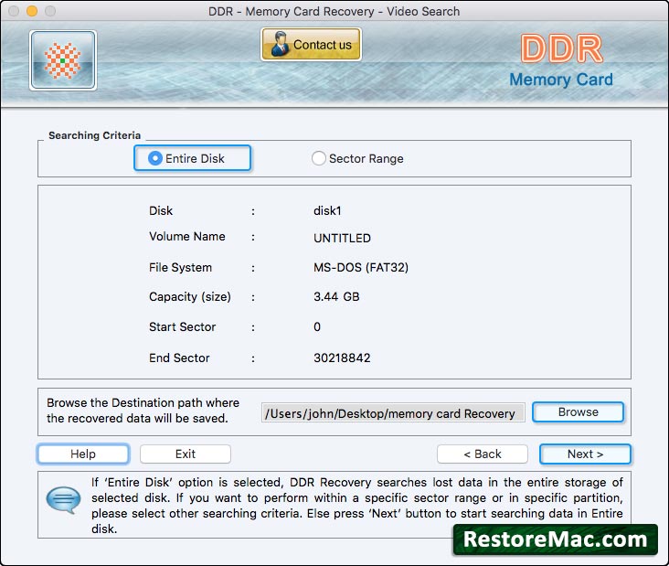Click the End Sector value 30218842
This screenshot has height=566, width=669.
pos(342,358)
